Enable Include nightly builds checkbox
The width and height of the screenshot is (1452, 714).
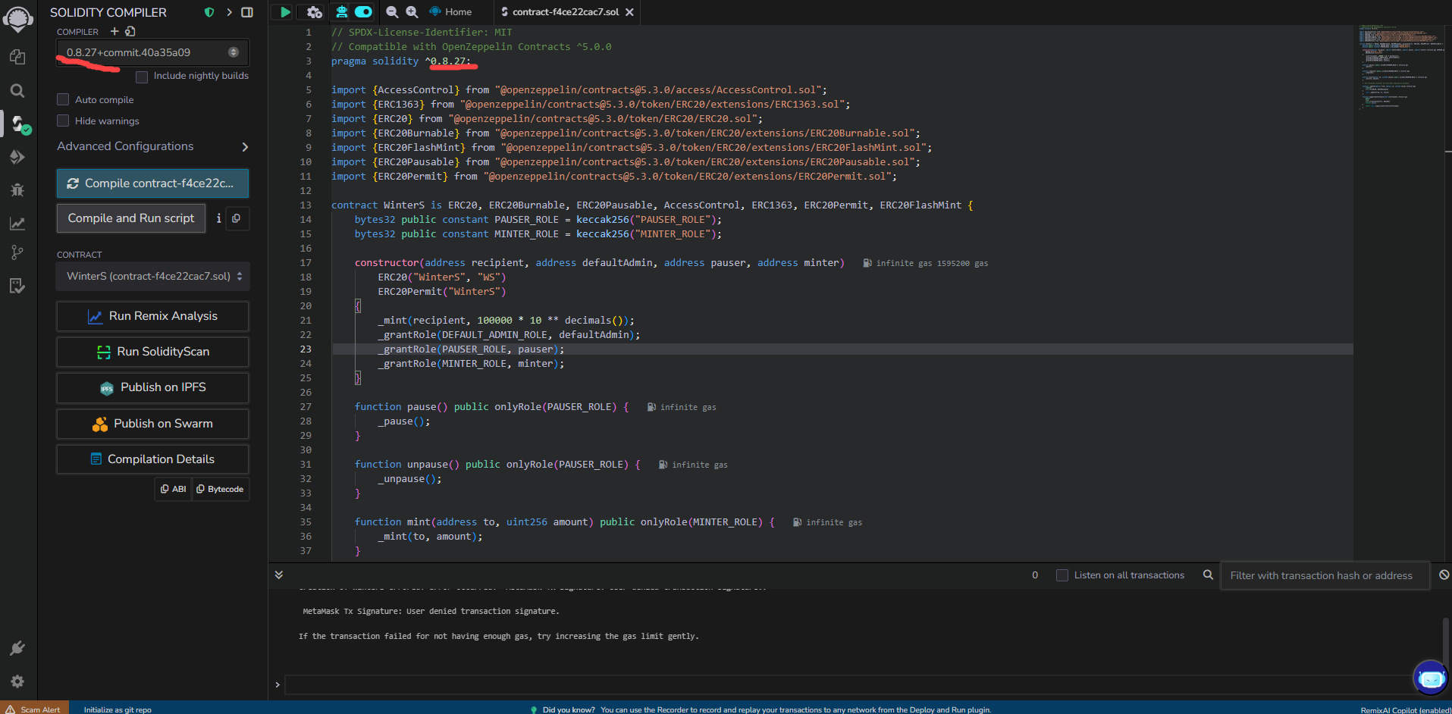(x=142, y=77)
